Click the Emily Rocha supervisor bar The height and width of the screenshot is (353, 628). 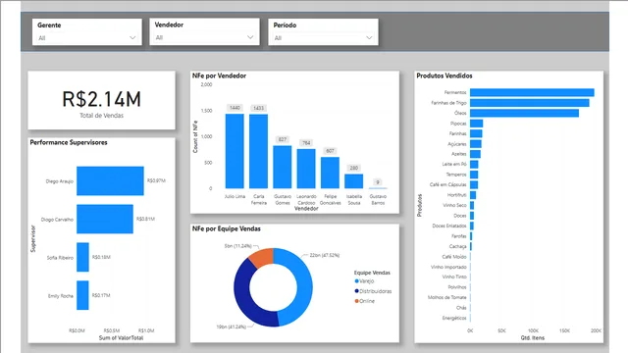[x=82, y=295]
